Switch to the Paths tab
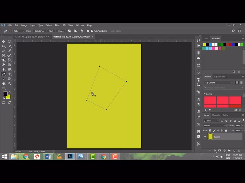The width and height of the screenshot is (245, 183). (225, 115)
